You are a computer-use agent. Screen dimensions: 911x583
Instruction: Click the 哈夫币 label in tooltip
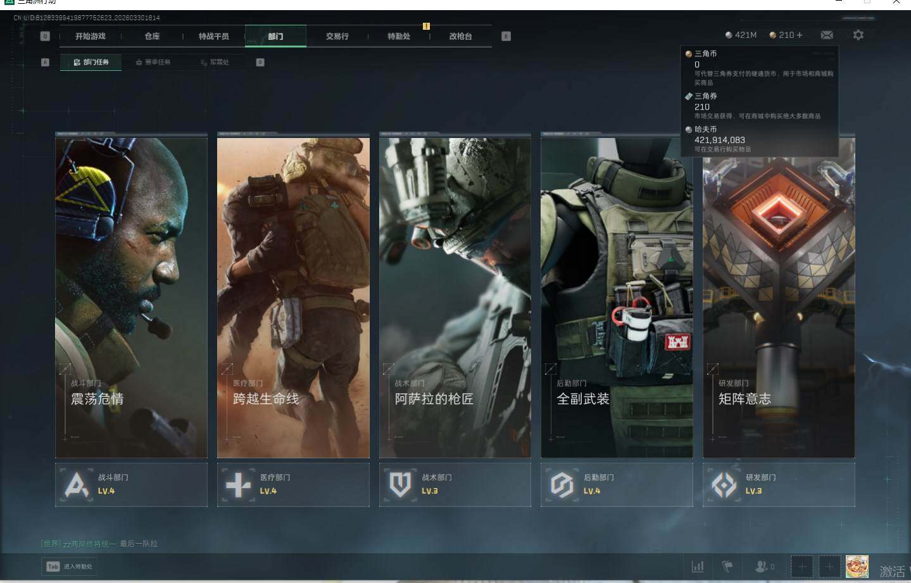pyautogui.click(x=706, y=129)
